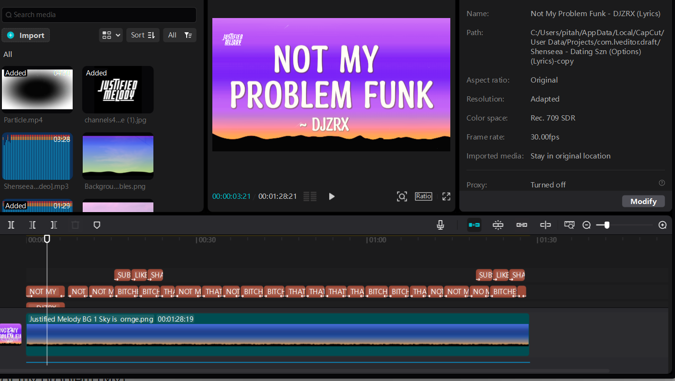Select the Shenseea mp3 audio thumbnail

point(37,156)
